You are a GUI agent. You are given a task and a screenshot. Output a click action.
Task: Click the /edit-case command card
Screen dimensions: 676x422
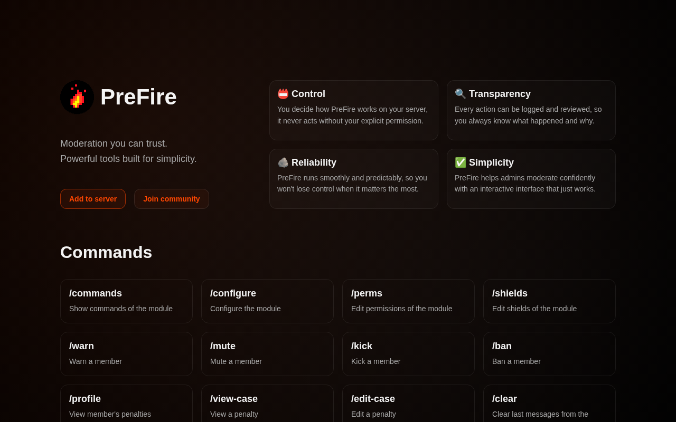point(408,404)
